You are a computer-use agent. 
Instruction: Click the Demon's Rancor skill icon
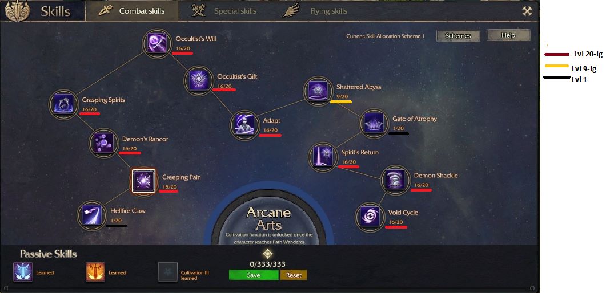tap(103, 143)
